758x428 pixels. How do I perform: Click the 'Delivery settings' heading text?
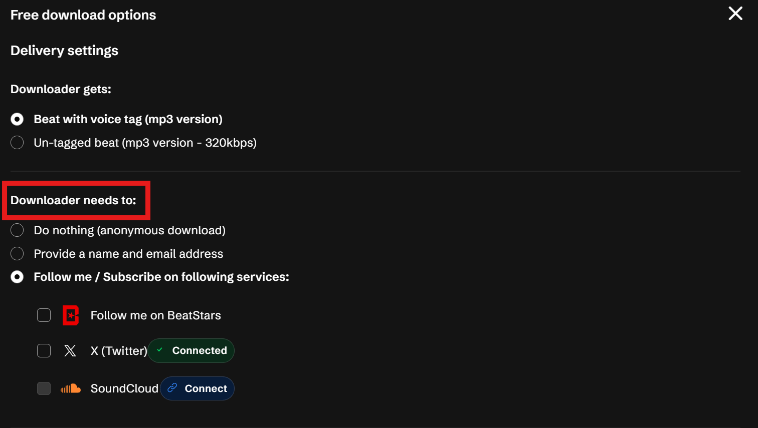click(x=64, y=51)
